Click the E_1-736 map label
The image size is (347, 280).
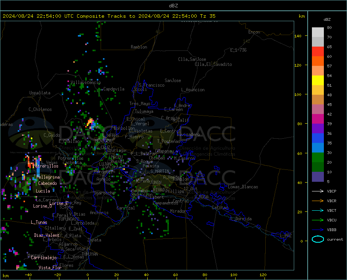(238, 50)
